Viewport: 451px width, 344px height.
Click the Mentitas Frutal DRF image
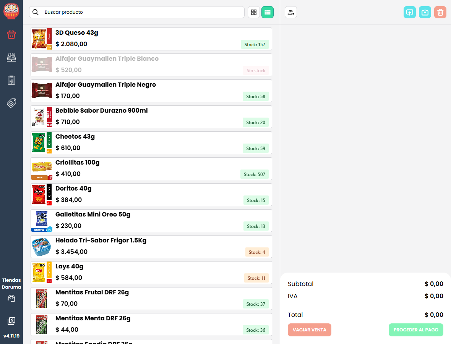42,299
